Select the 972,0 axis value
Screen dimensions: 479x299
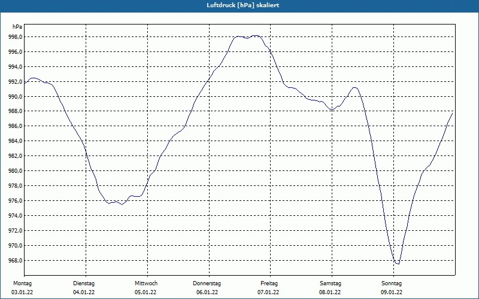[x=16, y=231]
